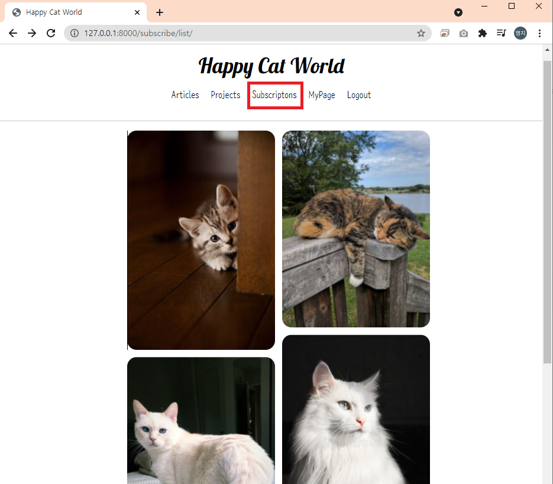This screenshot has height=484, width=553.
Task: Go back to the previous page
Action: pos(13,33)
